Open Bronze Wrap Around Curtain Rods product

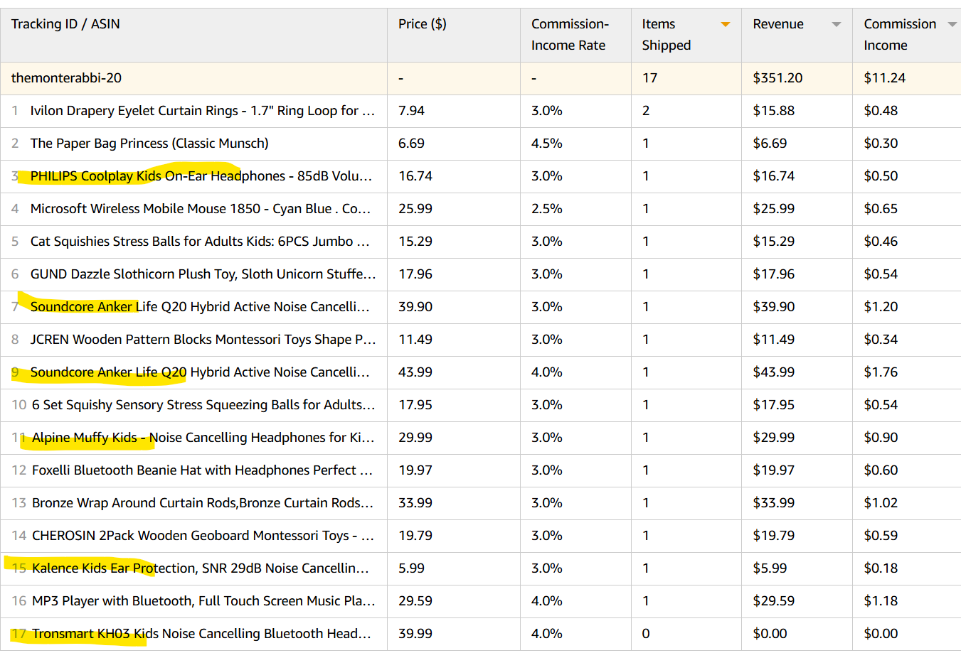203,503
